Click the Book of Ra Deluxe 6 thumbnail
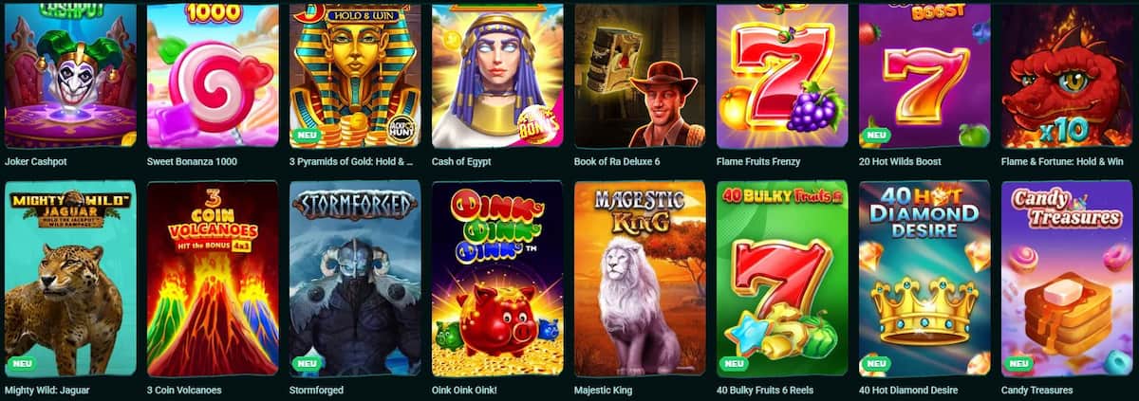This screenshot has height=401, width=1139. [x=640, y=75]
